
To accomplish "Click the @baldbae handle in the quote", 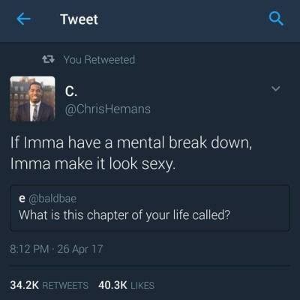I will [x=52, y=199].
